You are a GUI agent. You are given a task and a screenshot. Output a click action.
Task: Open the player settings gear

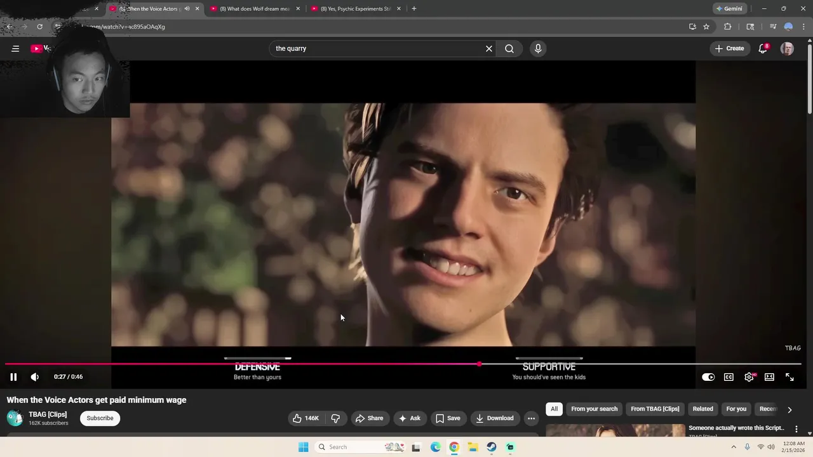(x=749, y=377)
